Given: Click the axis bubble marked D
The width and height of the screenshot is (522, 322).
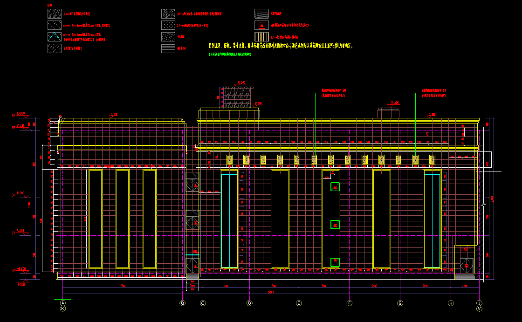Looking at the screenshot, I should point(249,303).
